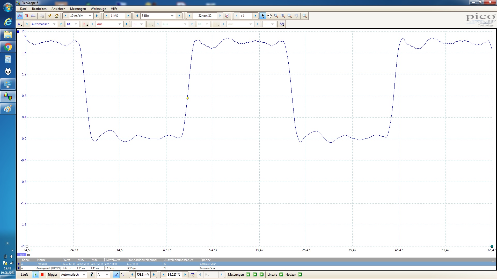Click the yellow trigger marker diamond
The width and height of the screenshot is (497, 279).
tap(187, 98)
